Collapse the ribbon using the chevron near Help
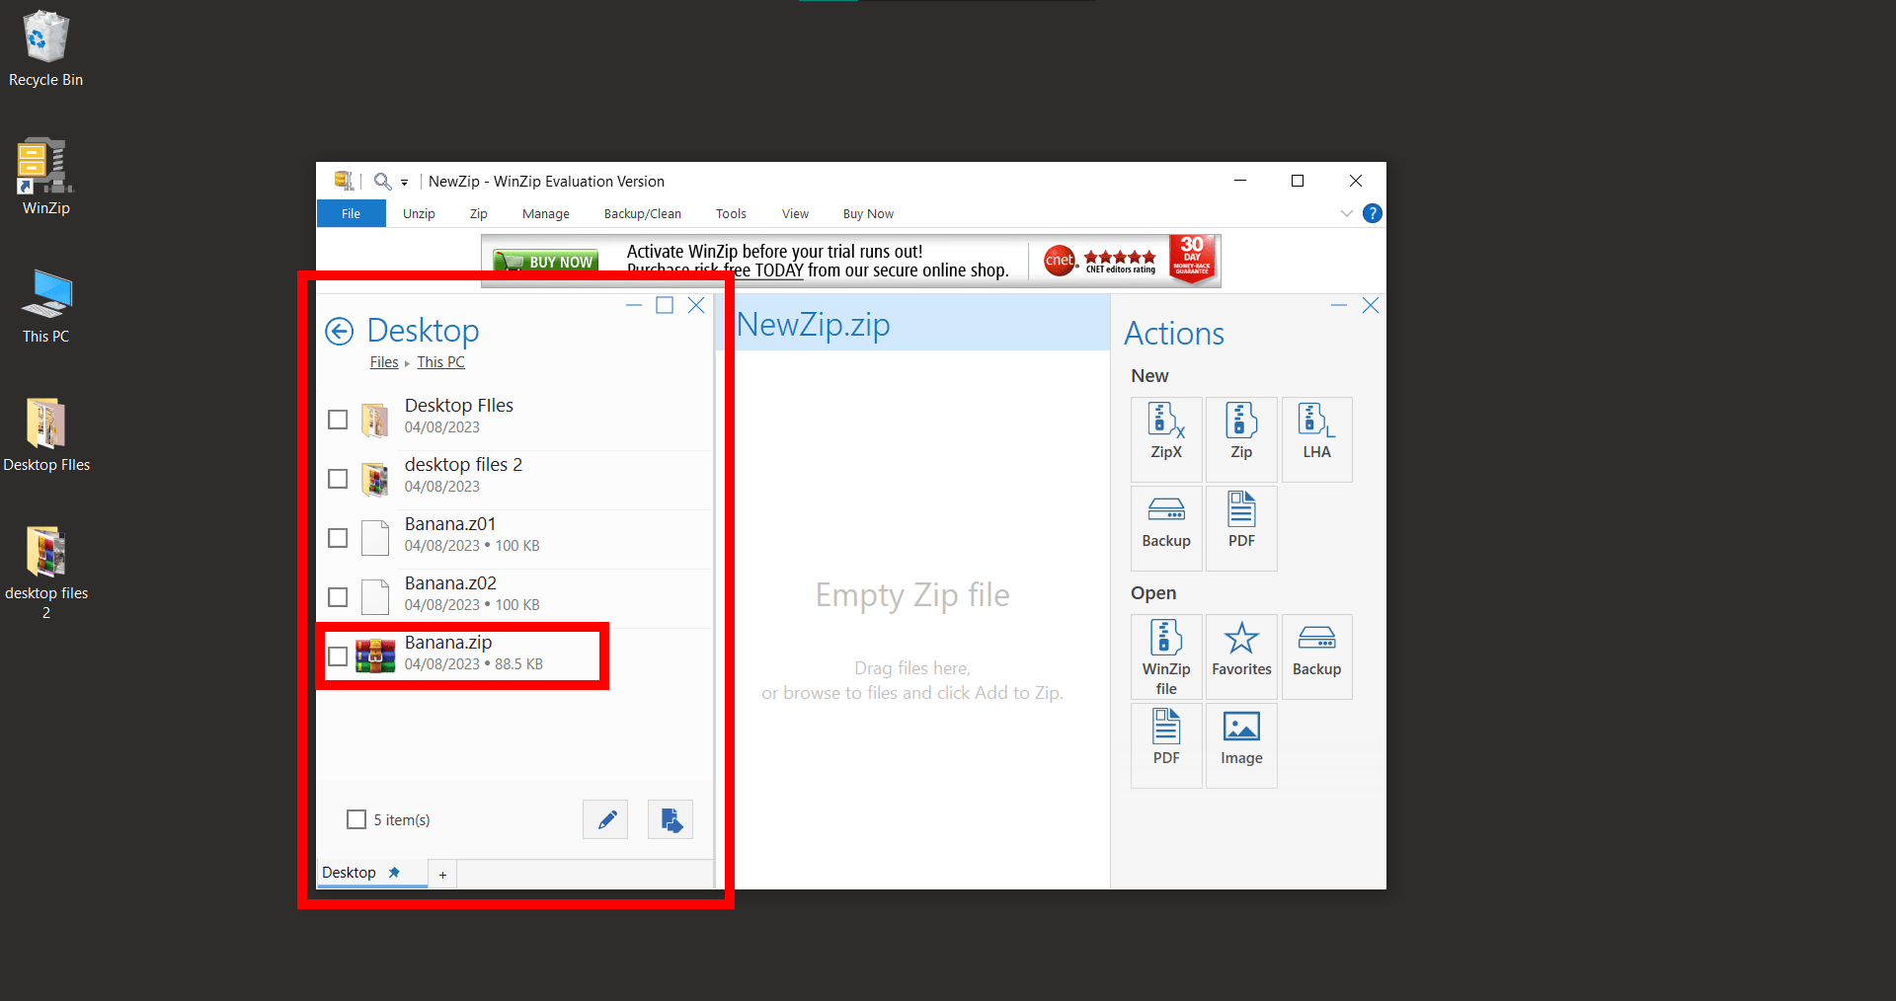 point(1346,213)
